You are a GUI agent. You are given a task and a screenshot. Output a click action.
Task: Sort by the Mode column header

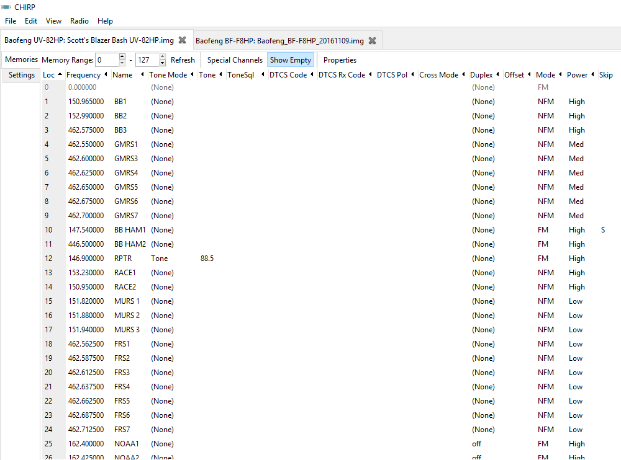click(550, 75)
